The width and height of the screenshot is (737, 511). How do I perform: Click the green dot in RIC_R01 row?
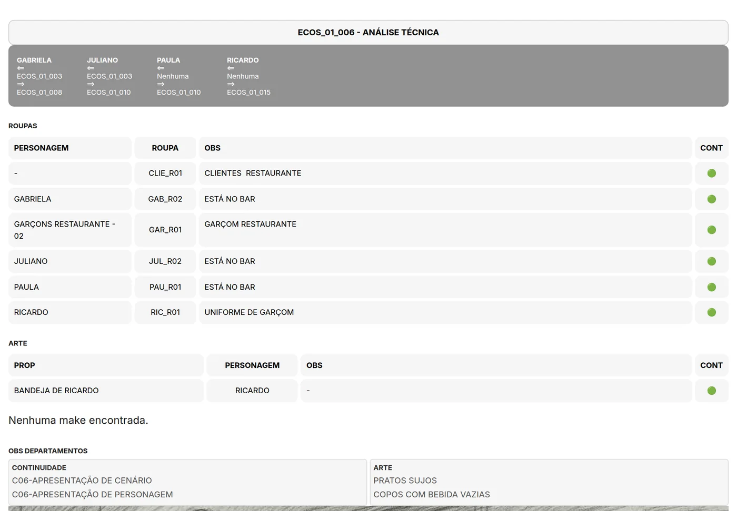[x=711, y=312]
